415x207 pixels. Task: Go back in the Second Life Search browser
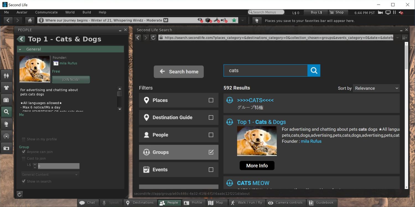138,38
